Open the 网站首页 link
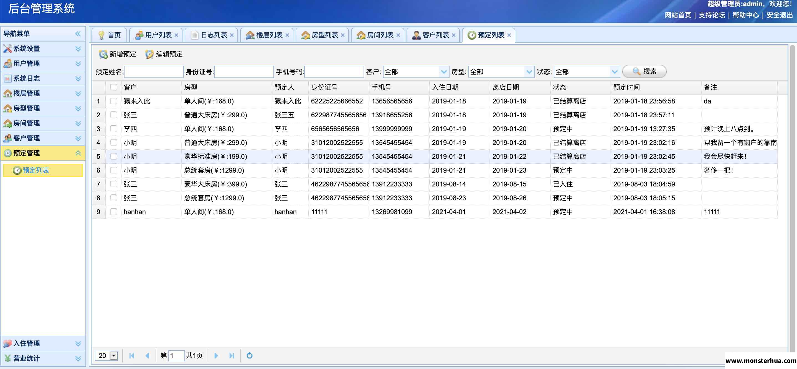Viewport: 797px width, 369px height. 677,15
